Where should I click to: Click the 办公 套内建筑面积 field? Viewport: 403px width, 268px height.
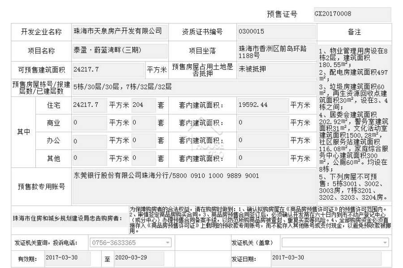[263, 141]
